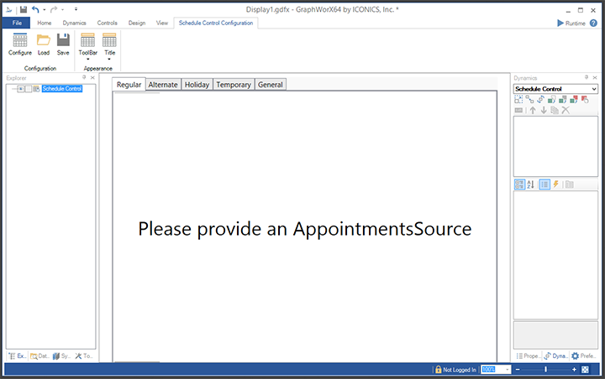Screen dimensions: 605x379
Task: Open the ToolBar dropdown in Appearance group
Action: [87, 44]
